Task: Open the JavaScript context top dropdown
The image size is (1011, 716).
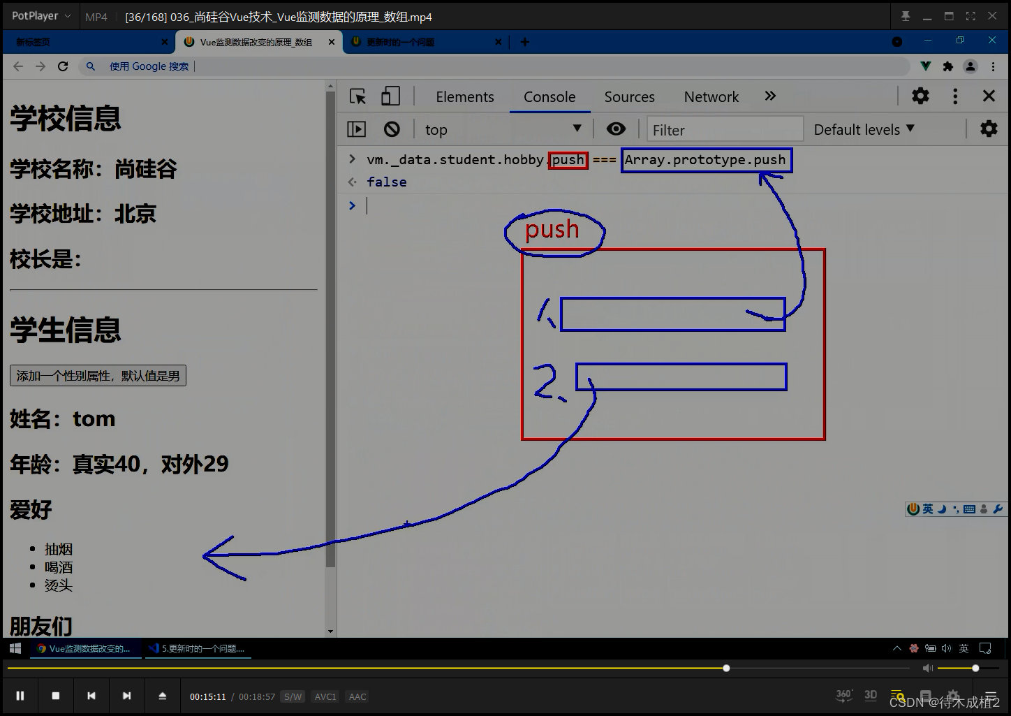Action: (503, 129)
